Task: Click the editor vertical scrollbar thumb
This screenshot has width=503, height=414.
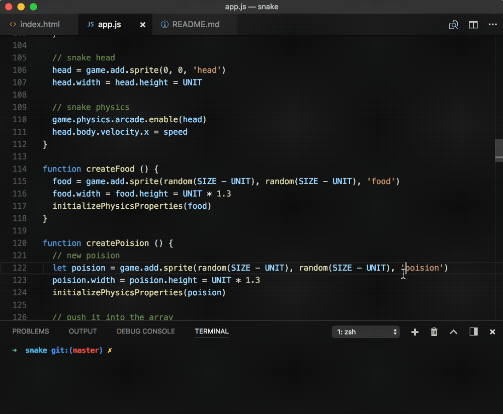Action: [498, 149]
